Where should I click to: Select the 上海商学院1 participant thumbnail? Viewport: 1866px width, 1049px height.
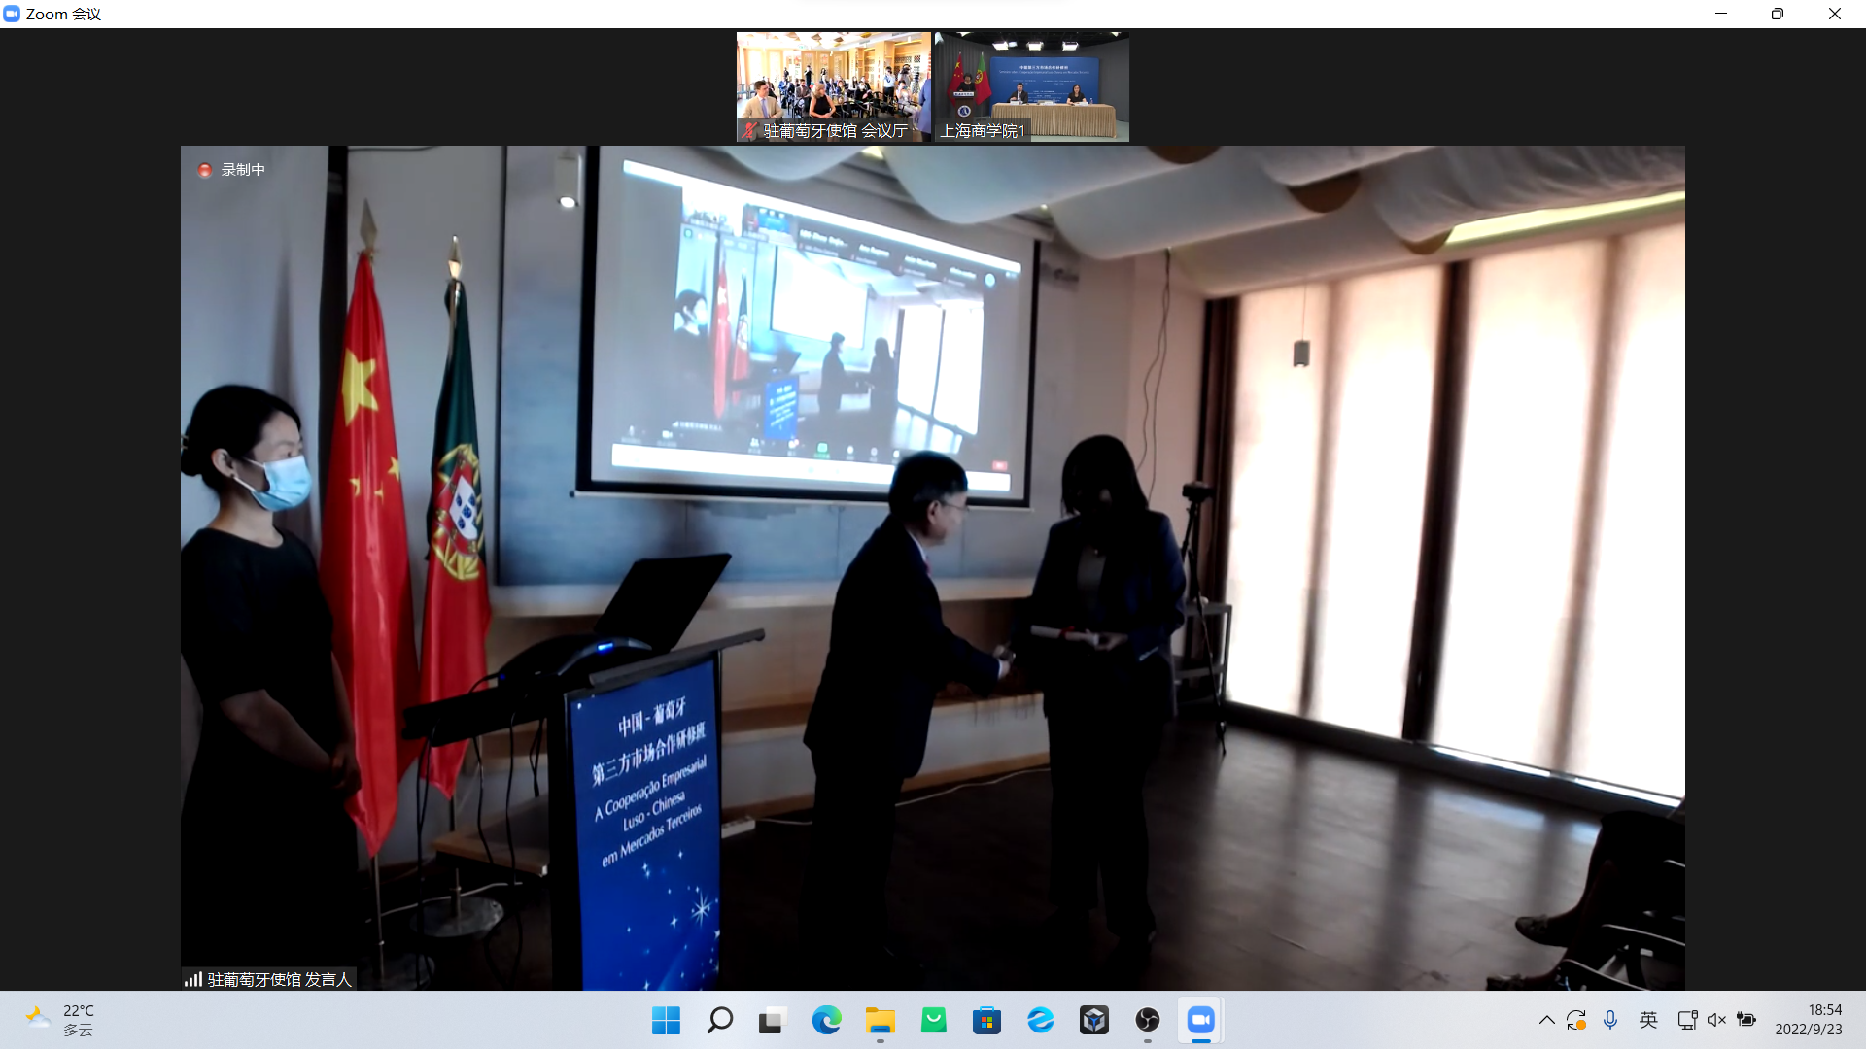coord(1031,86)
